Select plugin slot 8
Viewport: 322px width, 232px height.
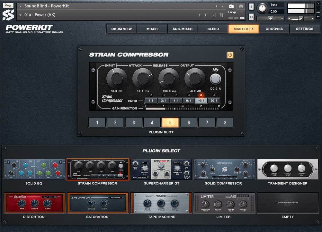(x=225, y=122)
